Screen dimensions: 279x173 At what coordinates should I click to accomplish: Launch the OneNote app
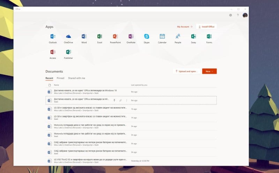[131, 39]
